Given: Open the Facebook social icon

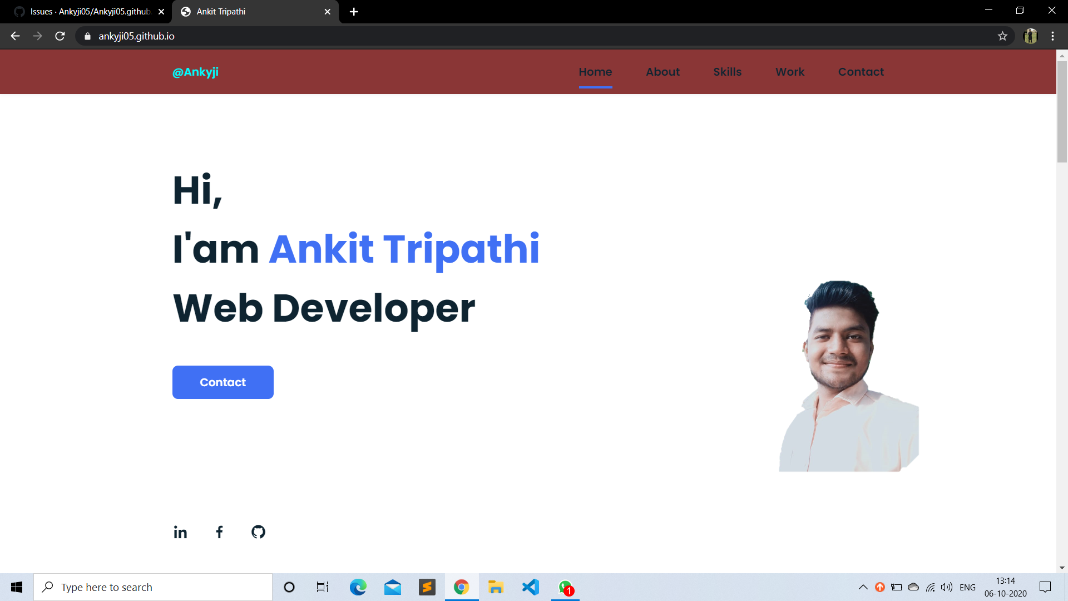Looking at the screenshot, I should 219,533.
